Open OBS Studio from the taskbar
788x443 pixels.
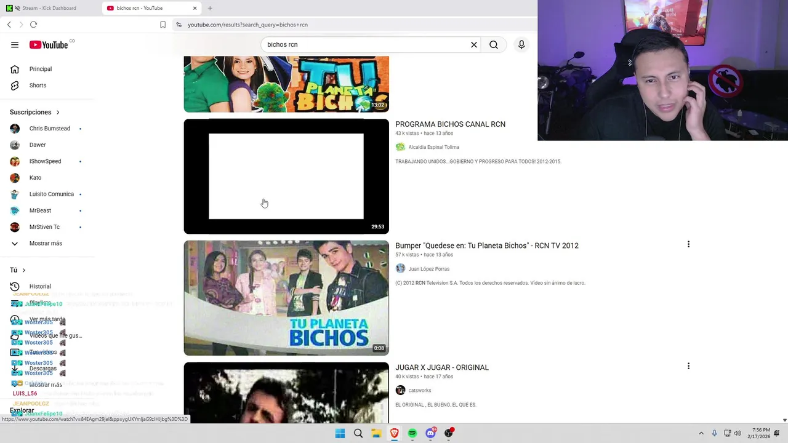[449, 433]
